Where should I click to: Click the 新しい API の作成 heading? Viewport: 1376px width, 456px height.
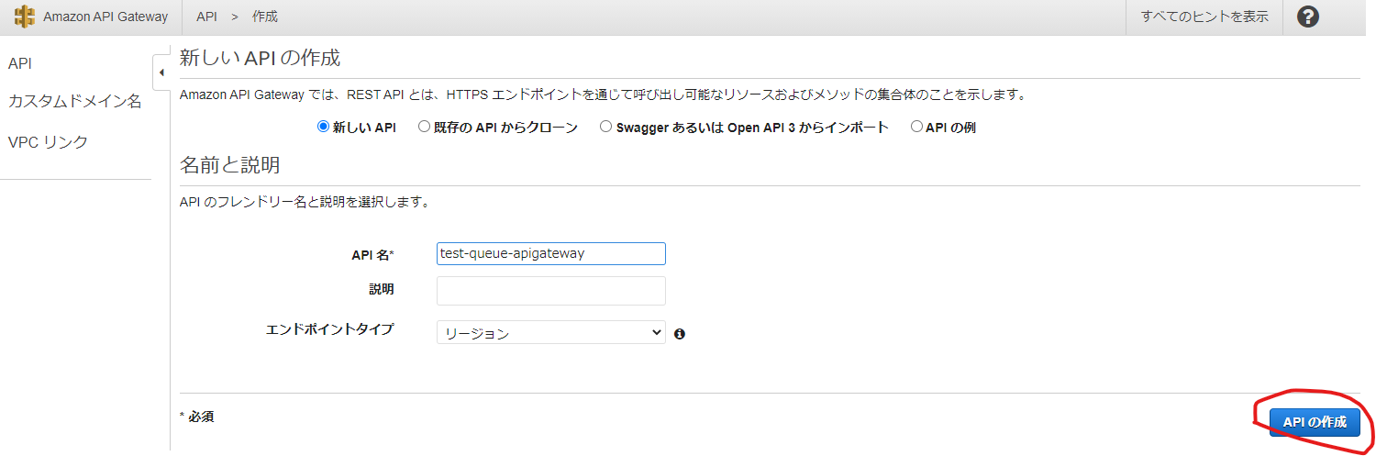260,58
